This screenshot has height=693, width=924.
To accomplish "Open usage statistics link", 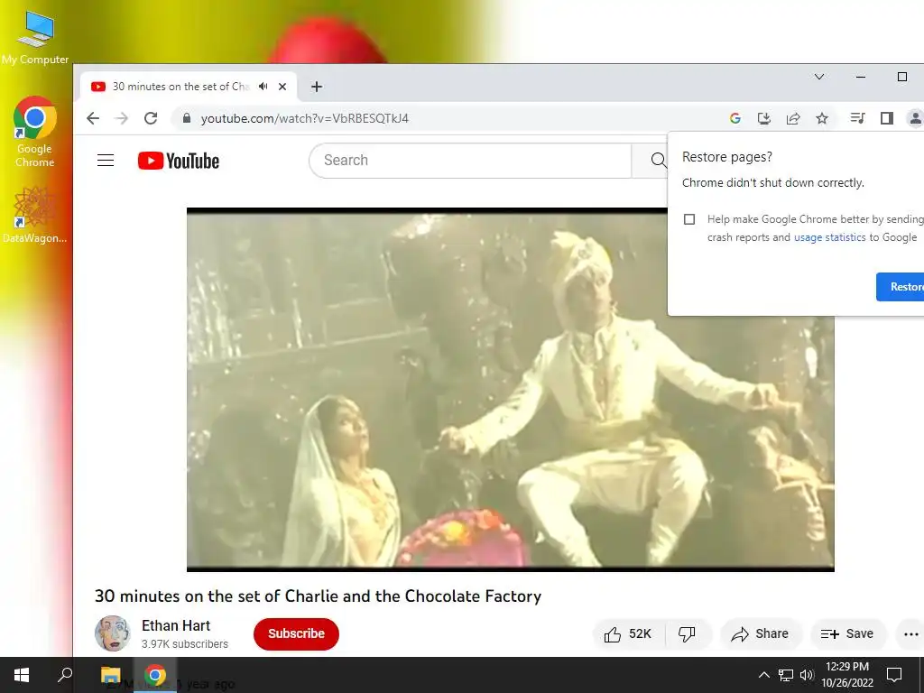I will pyautogui.click(x=830, y=237).
